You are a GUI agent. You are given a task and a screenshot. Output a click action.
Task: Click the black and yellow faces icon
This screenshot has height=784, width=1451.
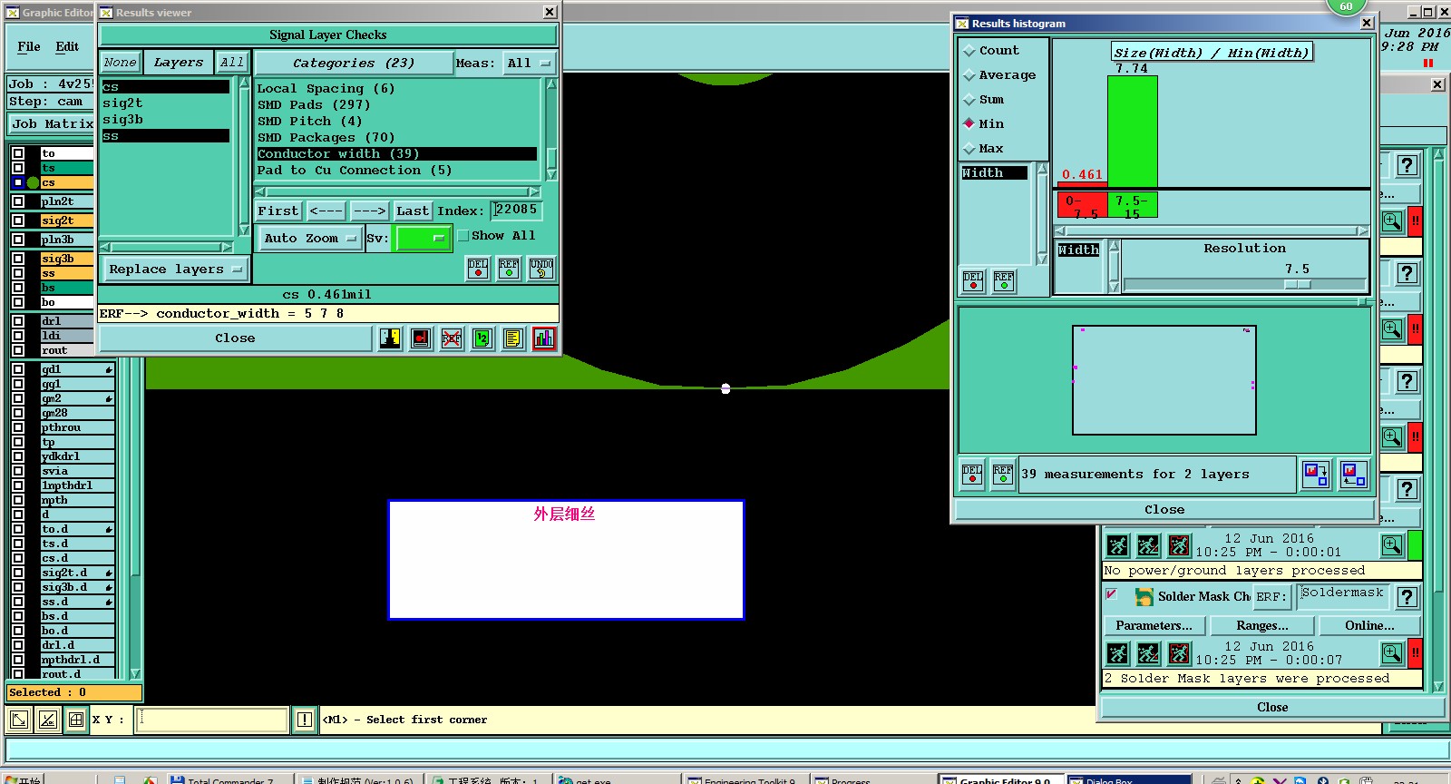point(390,338)
